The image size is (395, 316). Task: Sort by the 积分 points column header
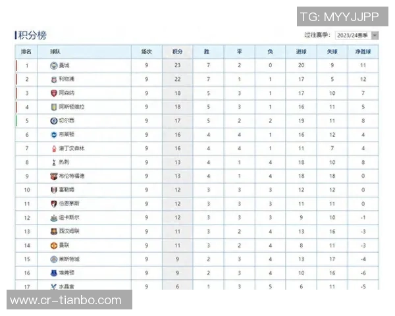point(178,51)
